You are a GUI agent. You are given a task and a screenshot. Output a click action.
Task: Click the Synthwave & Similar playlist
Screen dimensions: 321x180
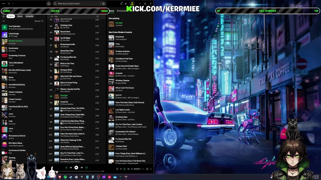tap(23, 151)
